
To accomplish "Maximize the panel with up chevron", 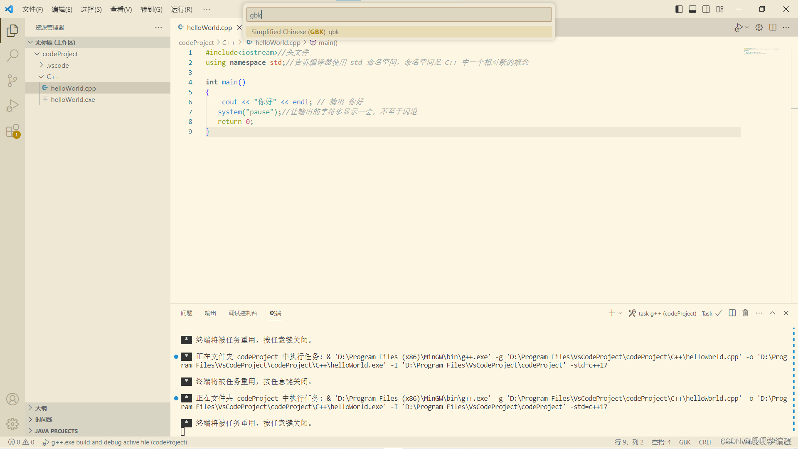I will coord(772,313).
